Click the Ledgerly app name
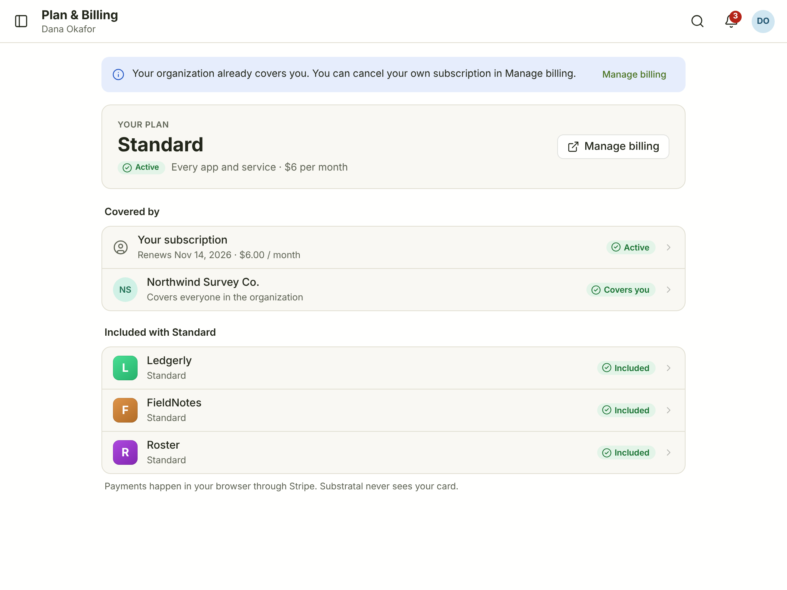 click(x=169, y=361)
